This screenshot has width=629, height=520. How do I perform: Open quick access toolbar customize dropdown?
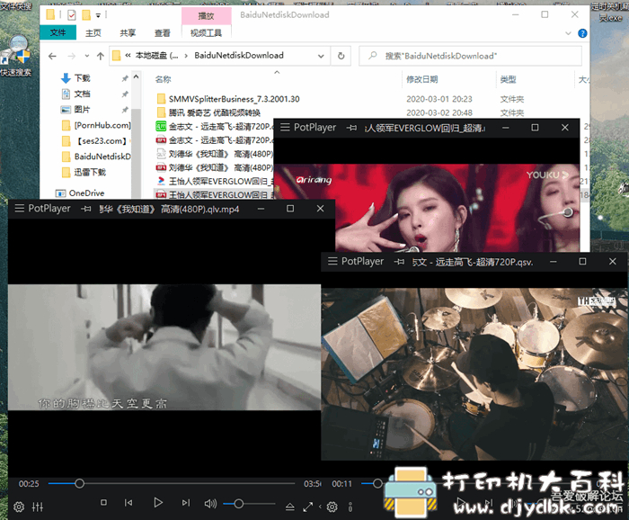point(98,15)
